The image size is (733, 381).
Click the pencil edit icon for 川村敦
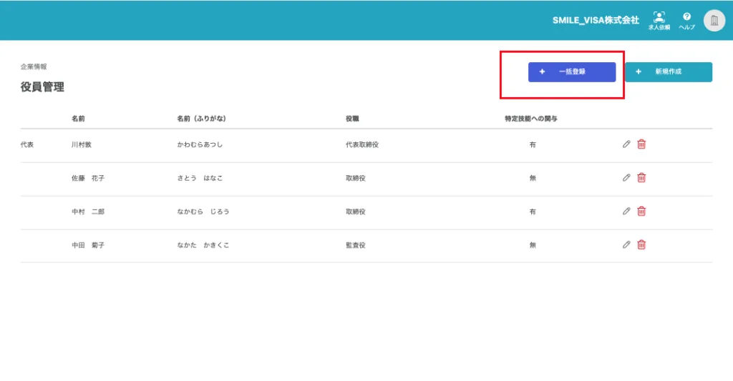coord(626,144)
